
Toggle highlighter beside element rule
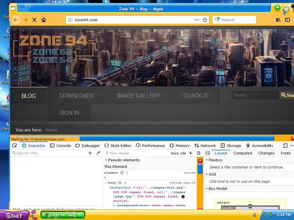[x=122, y=172]
